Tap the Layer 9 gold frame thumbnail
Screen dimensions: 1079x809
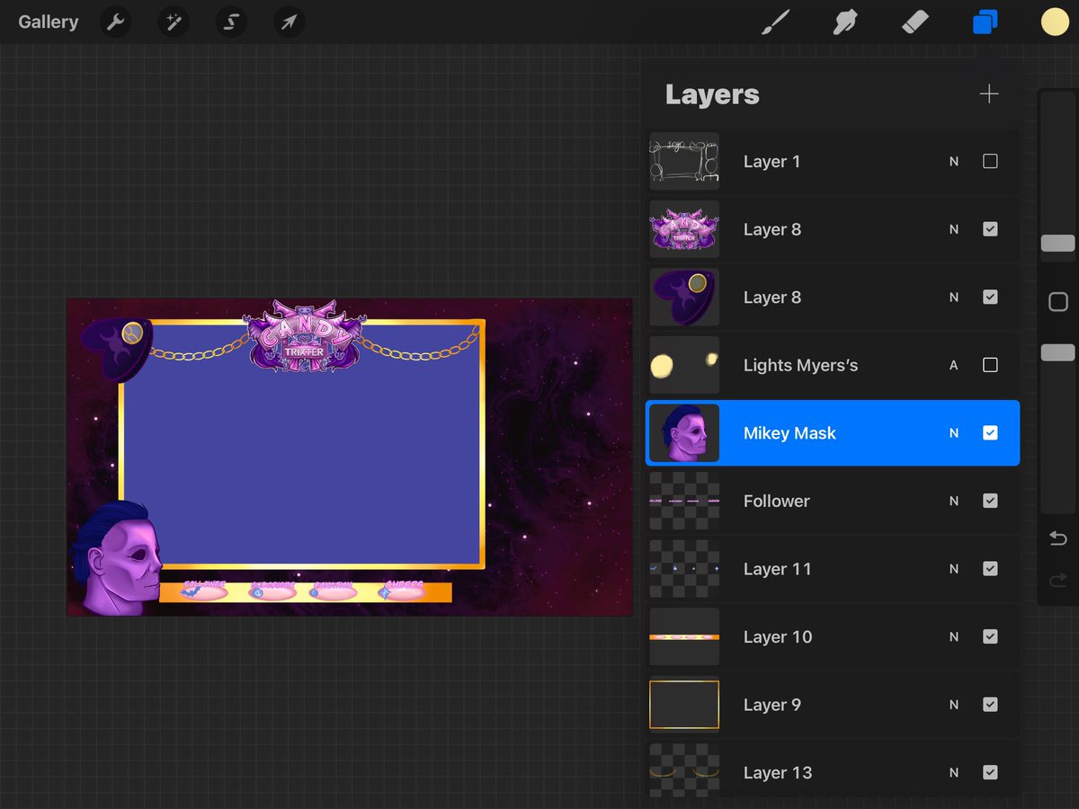coord(684,705)
